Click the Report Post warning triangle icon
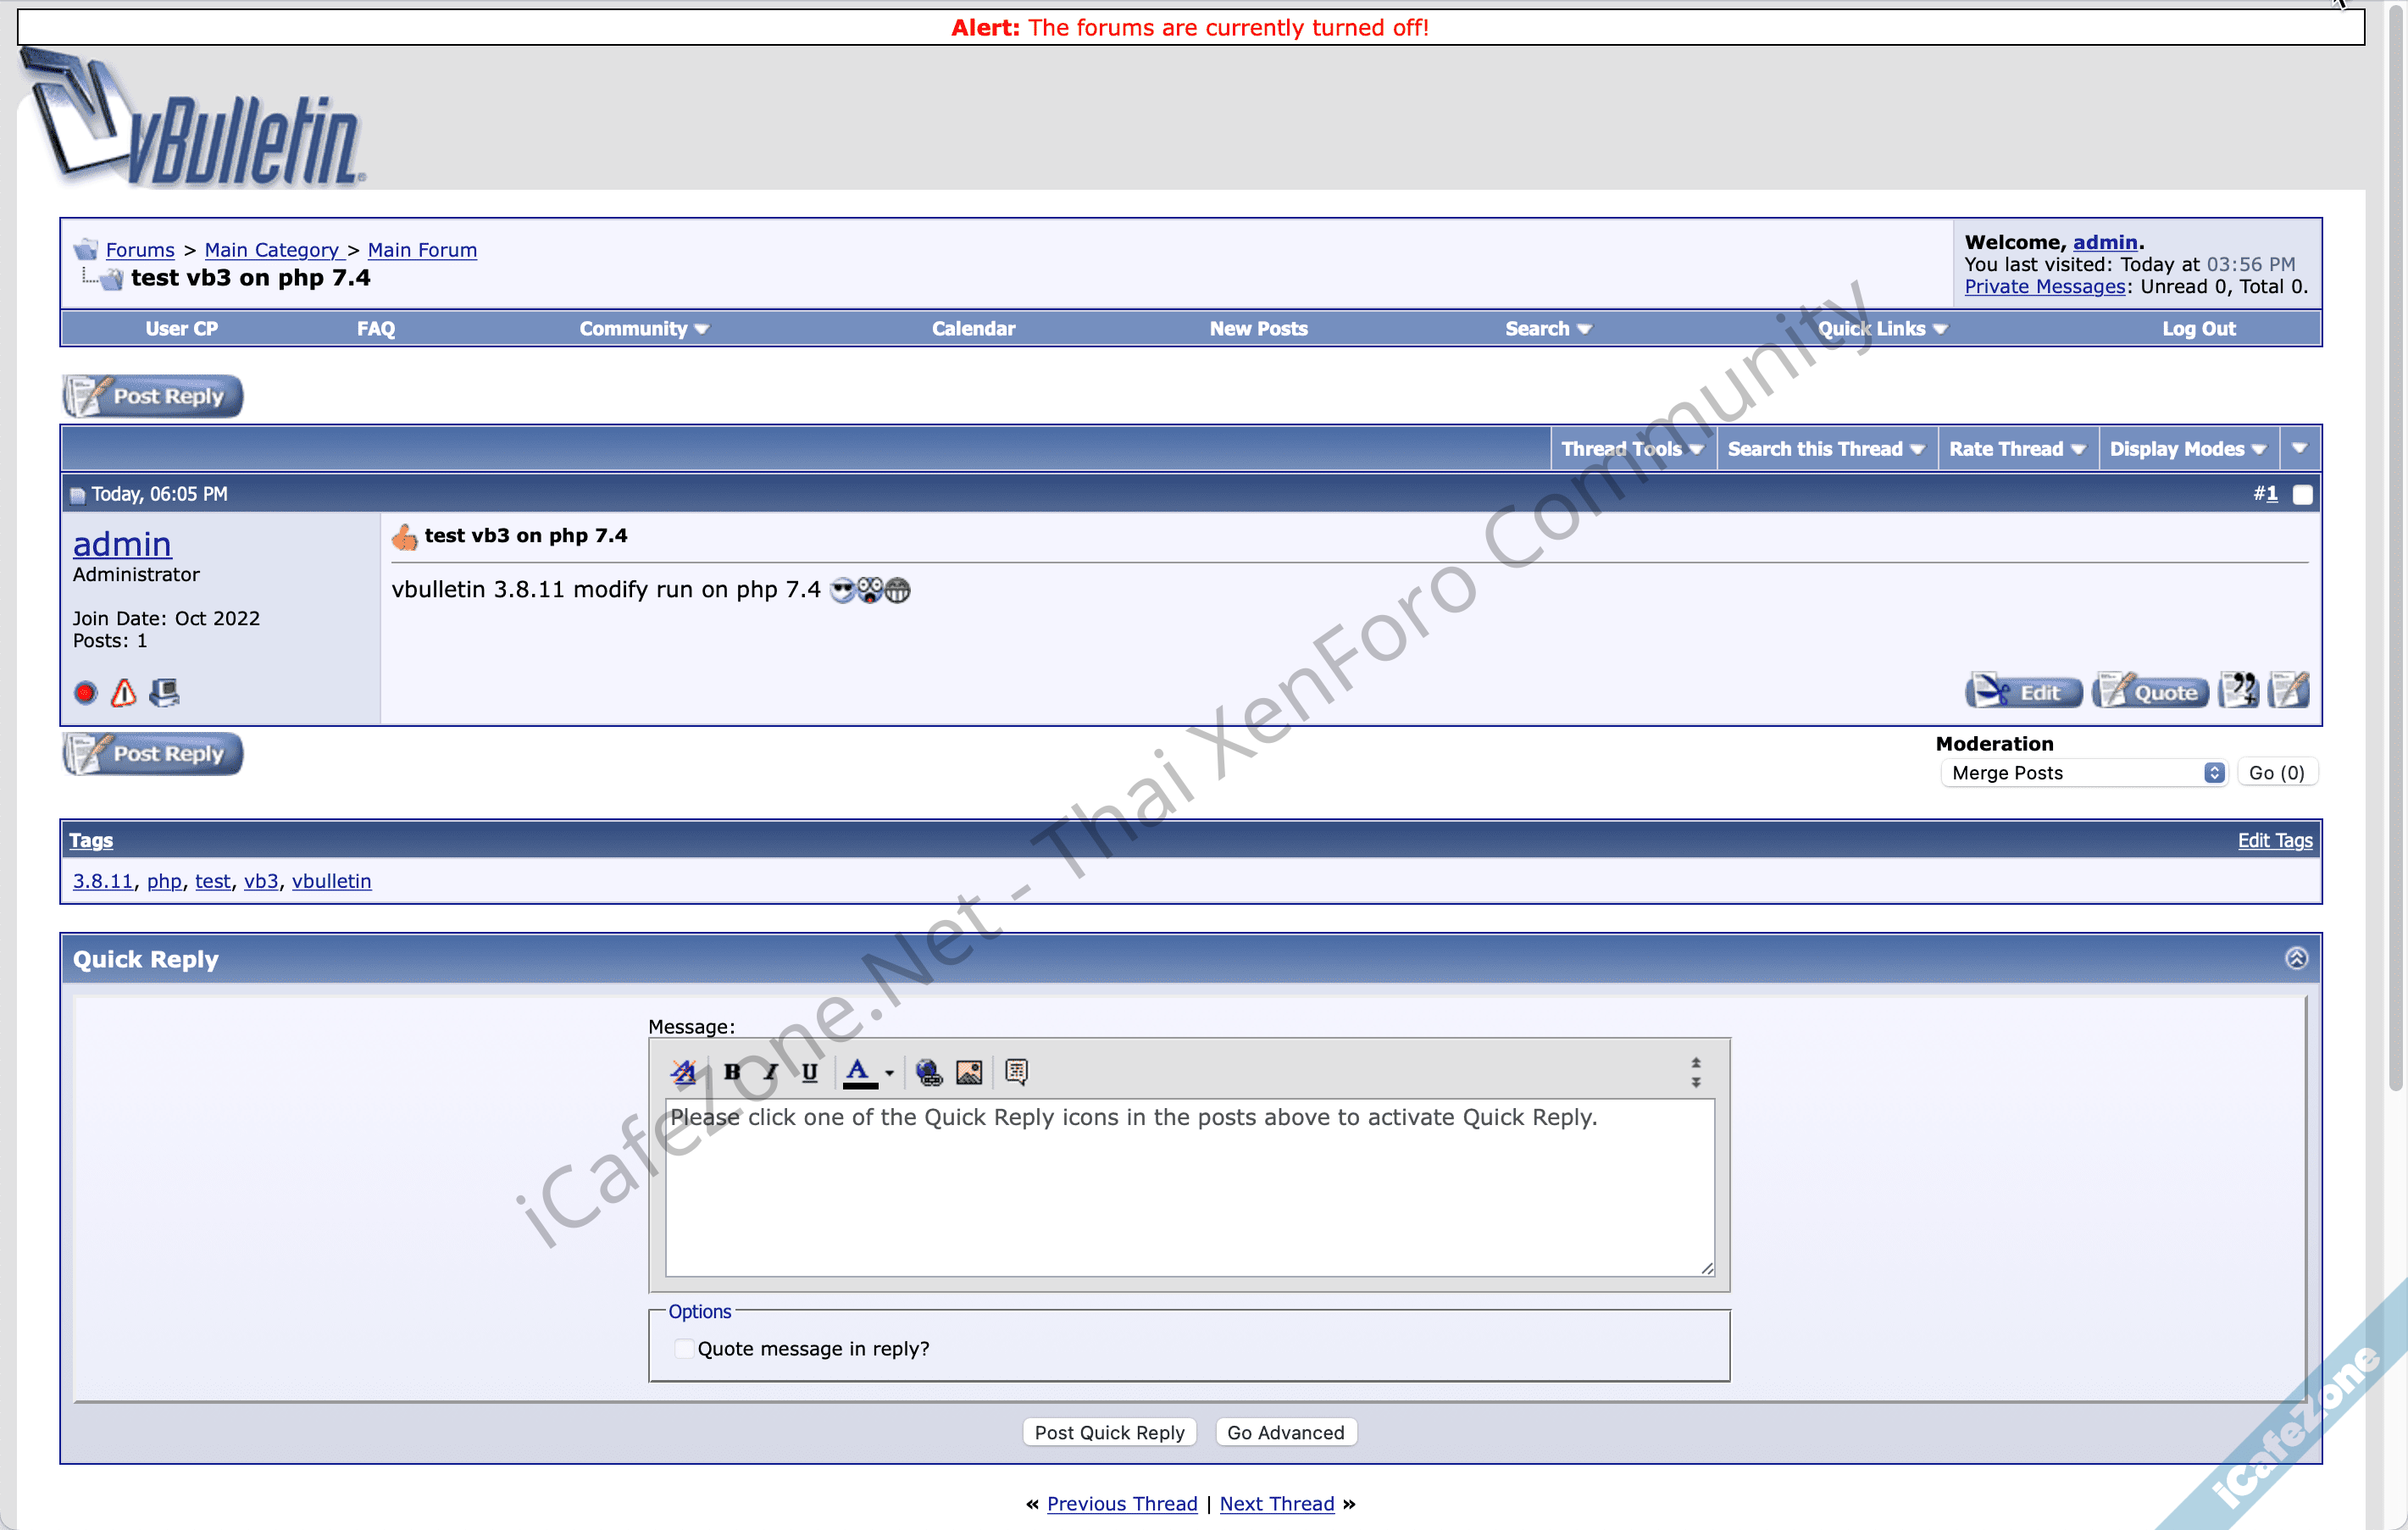2408x1530 pixels. click(124, 692)
